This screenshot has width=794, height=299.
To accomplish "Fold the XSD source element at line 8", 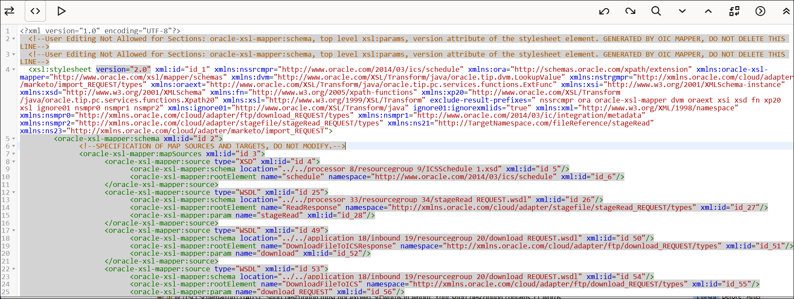I will 14,162.
